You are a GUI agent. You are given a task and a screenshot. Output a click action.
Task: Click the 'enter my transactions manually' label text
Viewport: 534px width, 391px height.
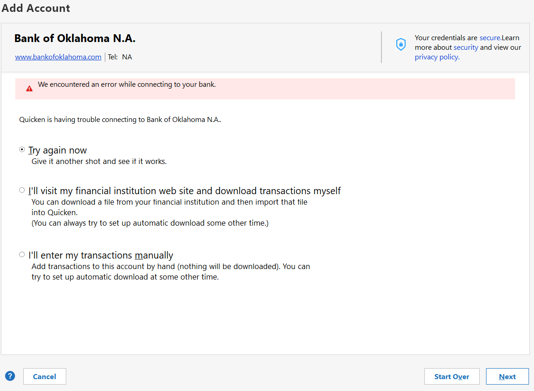point(101,255)
